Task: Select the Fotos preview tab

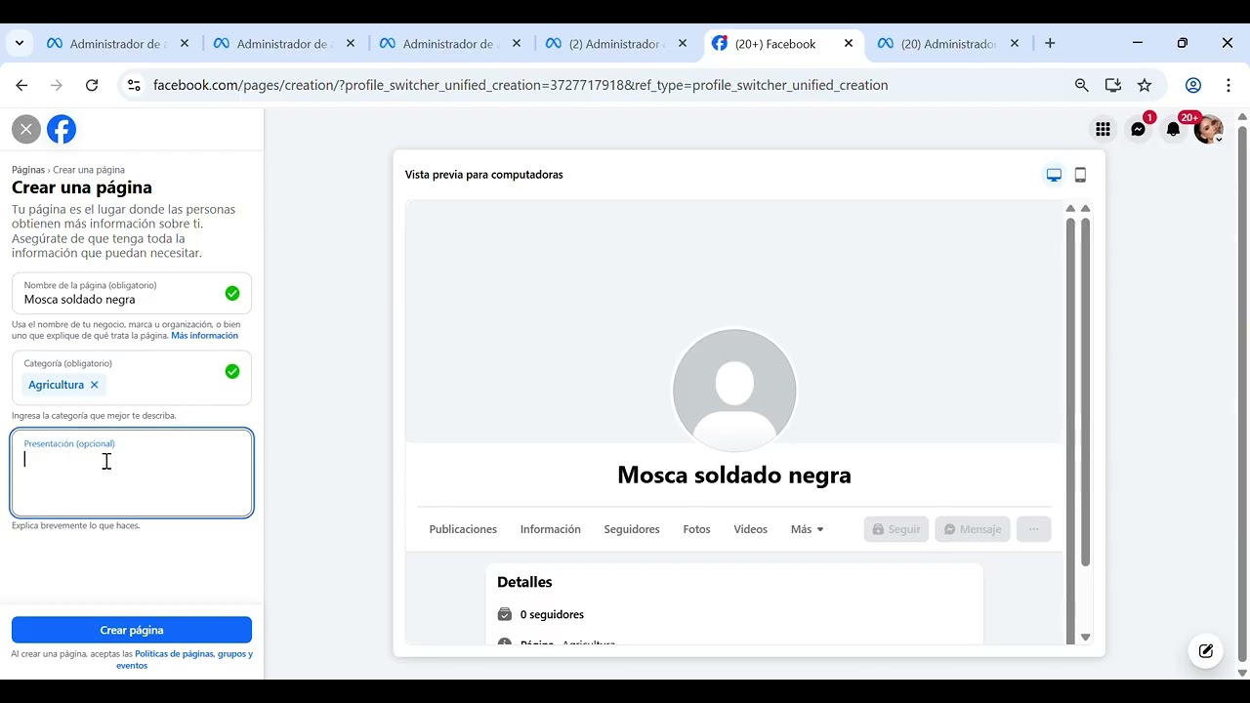Action: pyautogui.click(x=696, y=529)
